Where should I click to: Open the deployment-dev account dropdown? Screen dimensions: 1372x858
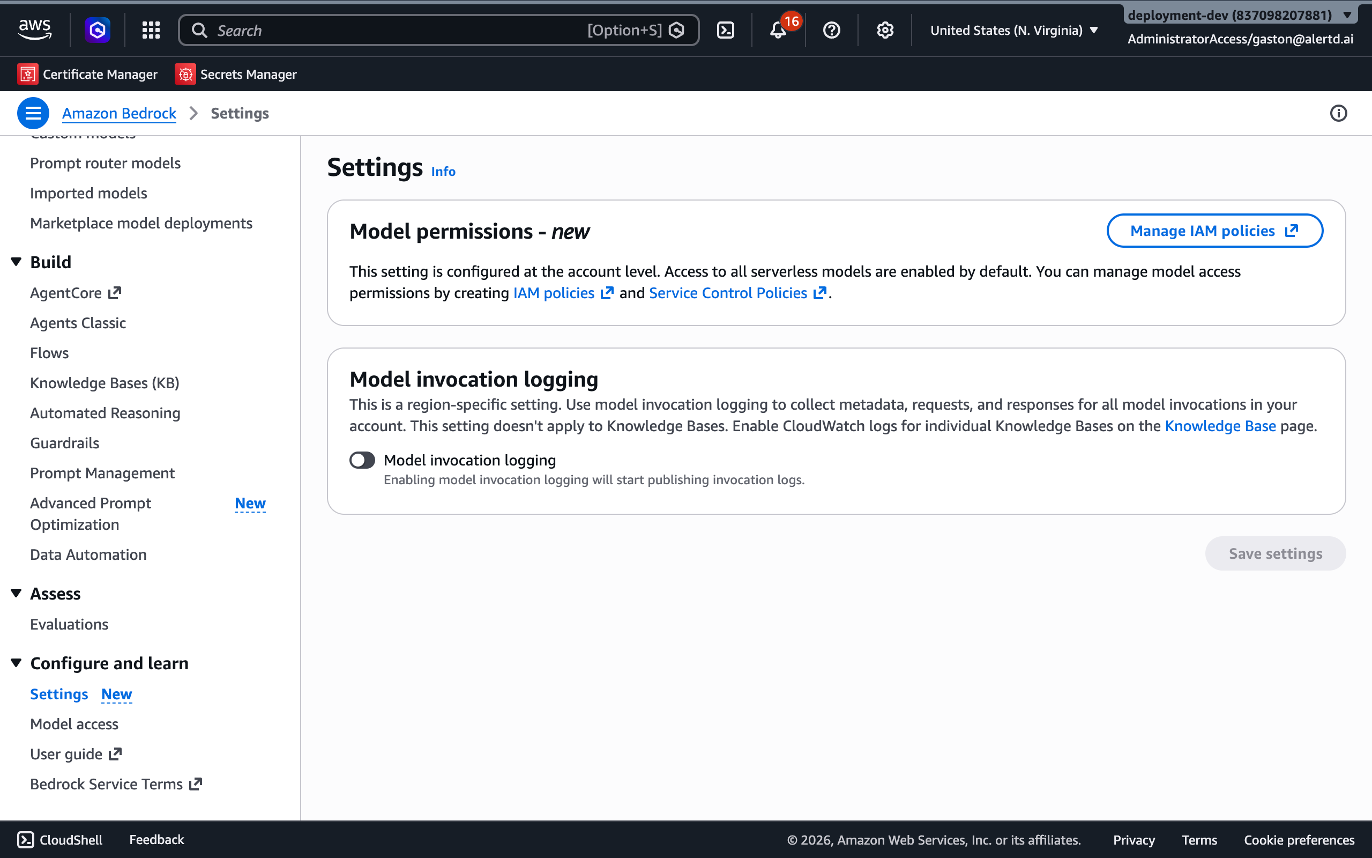[1241, 15]
